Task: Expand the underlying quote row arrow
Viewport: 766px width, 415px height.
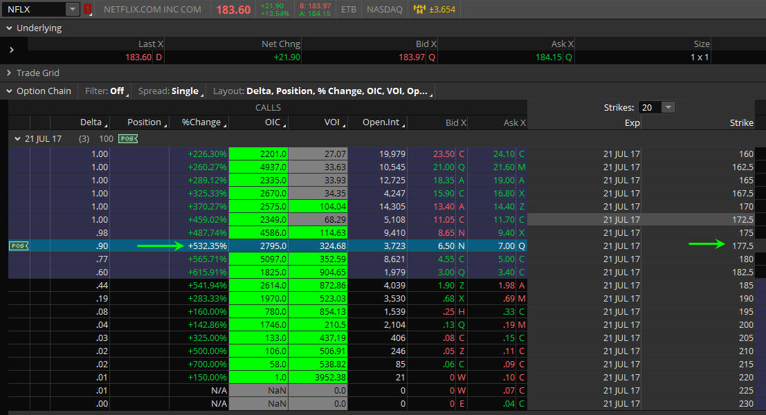Action: 12,50
